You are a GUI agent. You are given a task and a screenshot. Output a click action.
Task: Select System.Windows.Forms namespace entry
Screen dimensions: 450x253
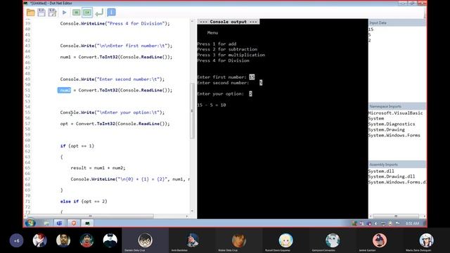point(394,135)
